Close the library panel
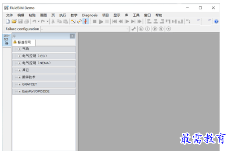Screen dimensions: 229x151 (72, 36)
